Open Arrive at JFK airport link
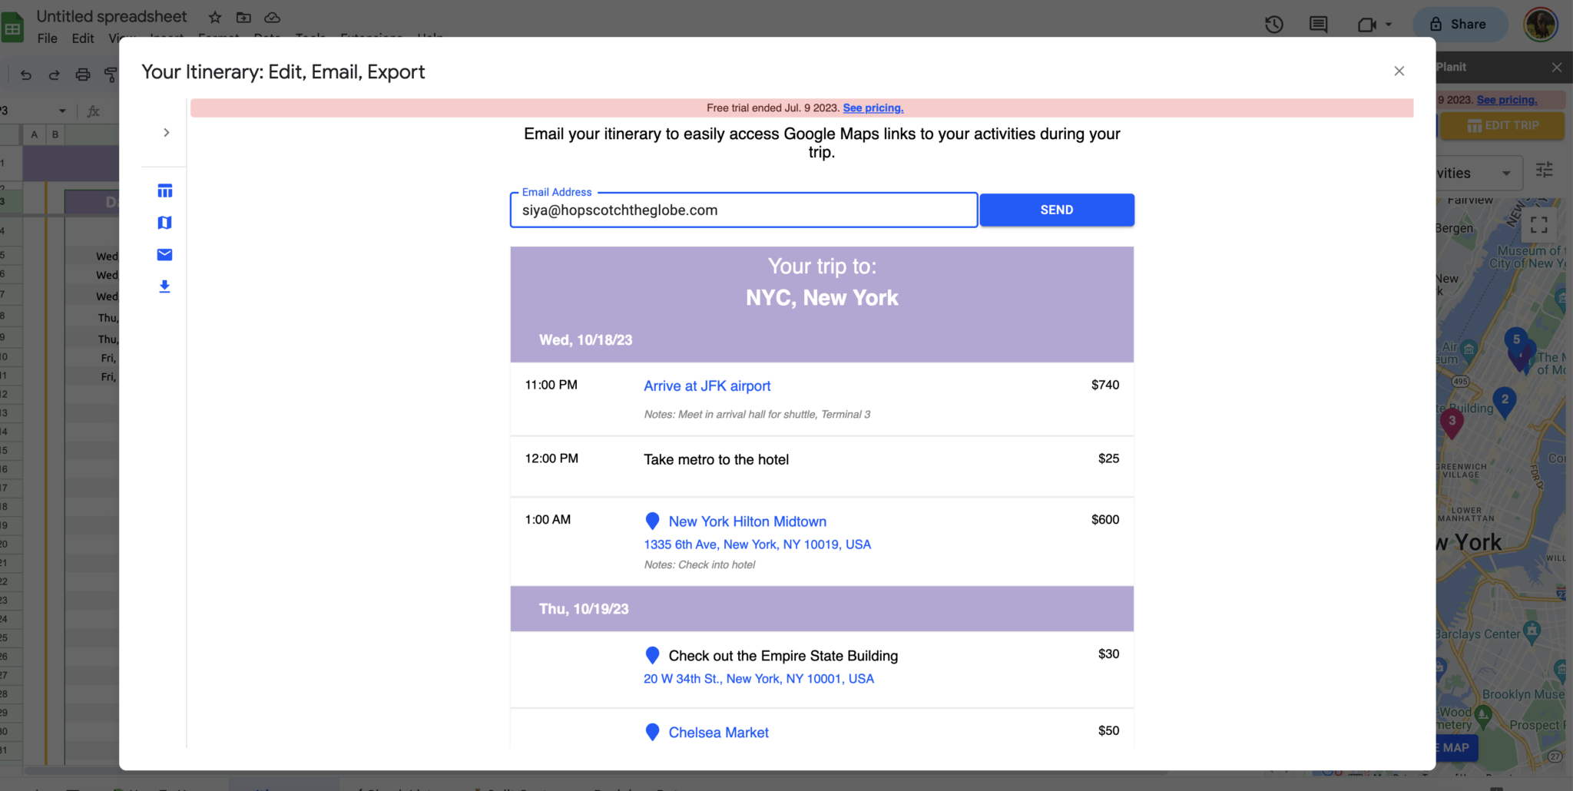 [707, 386]
